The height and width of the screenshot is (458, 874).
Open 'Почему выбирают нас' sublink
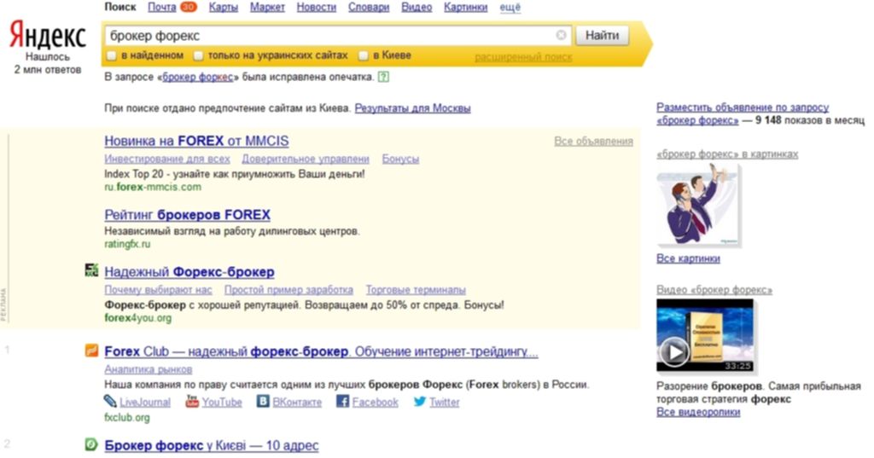pyautogui.click(x=158, y=290)
